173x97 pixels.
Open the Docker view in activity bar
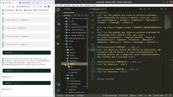(x=58, y=44)
